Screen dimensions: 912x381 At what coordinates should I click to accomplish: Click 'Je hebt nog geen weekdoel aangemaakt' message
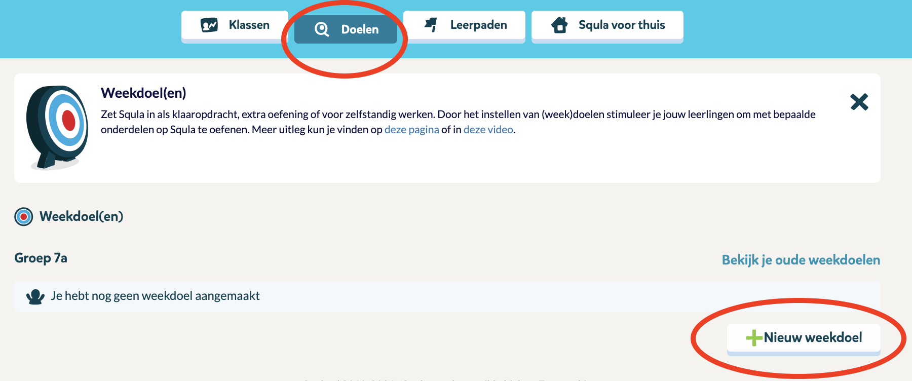click(x=155, y=296)
